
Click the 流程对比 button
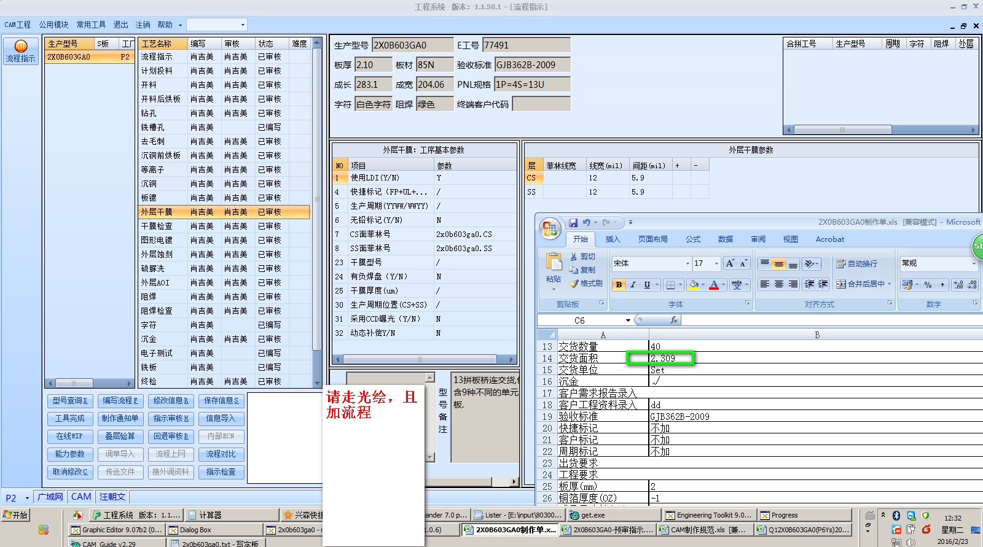point(221,454)
